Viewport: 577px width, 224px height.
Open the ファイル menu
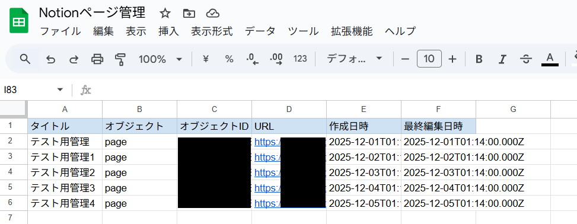60,31
